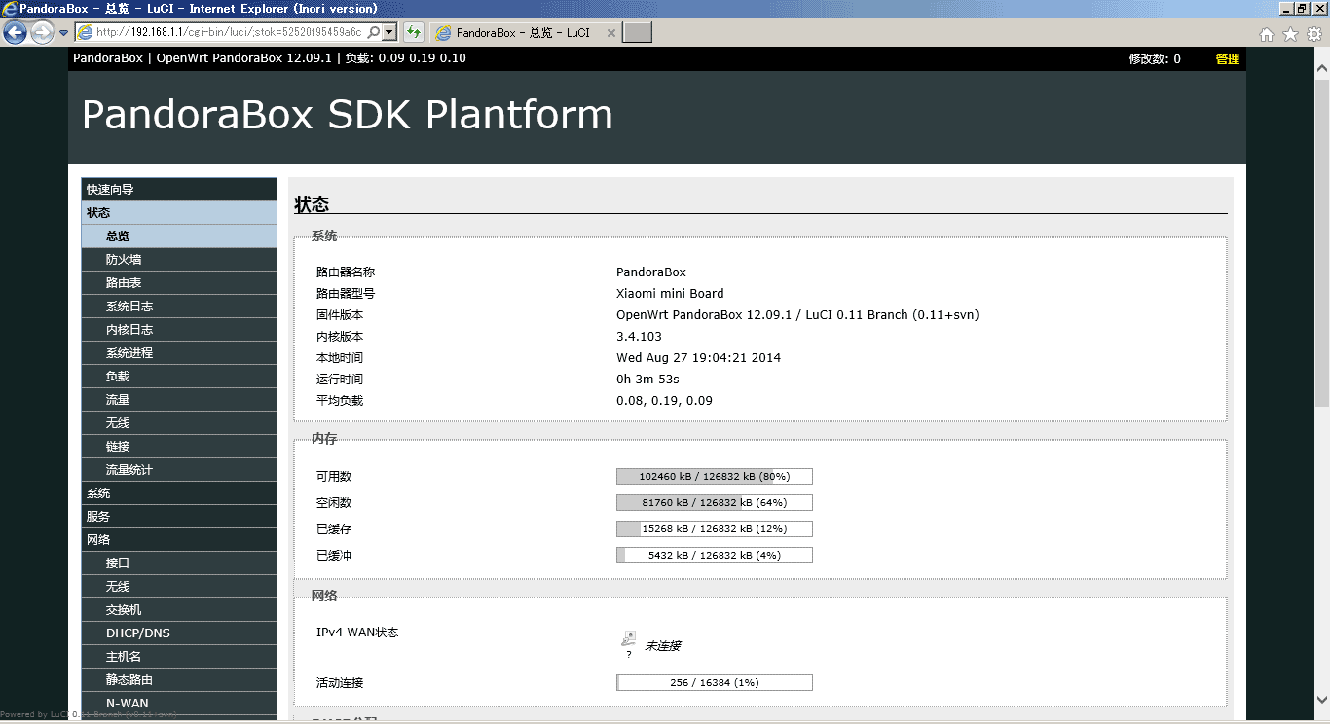Viewport: 1330px width, 724px height.
Task: Open 主机名 in the sidebar
Action: [x=179, y=656]
